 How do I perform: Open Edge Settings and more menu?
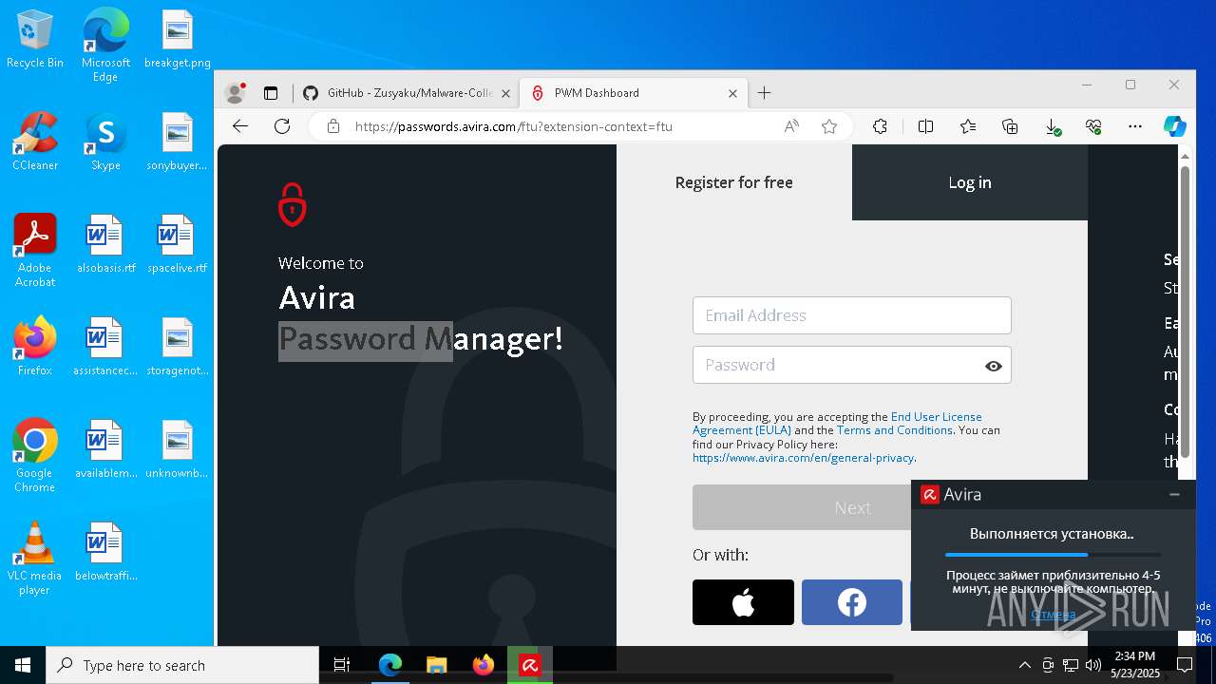(1135, 126)
